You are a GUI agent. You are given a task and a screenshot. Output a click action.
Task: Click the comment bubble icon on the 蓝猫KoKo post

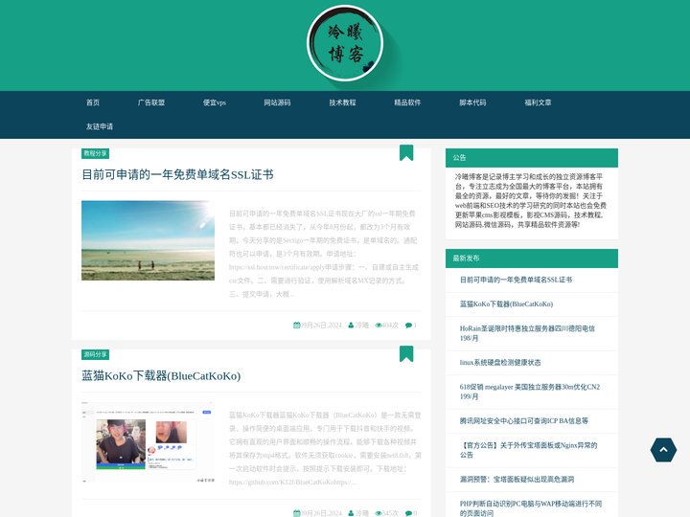click(408, 513)
